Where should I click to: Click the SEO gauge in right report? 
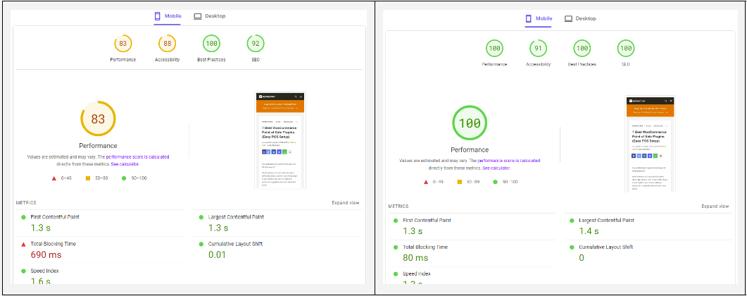[x=625, y=48]
